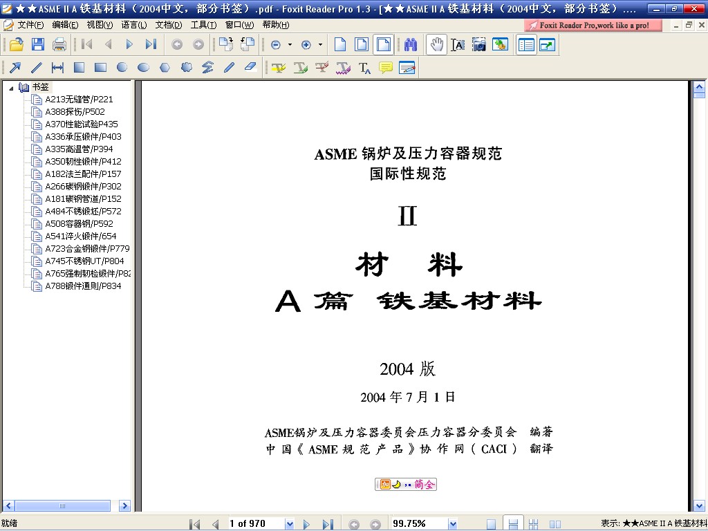Select single page layout in status bar

pos(492,524)
